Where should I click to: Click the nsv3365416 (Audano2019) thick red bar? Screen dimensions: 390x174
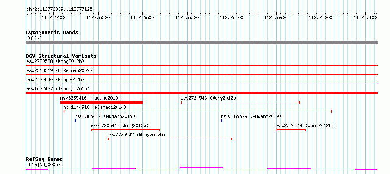102,102
